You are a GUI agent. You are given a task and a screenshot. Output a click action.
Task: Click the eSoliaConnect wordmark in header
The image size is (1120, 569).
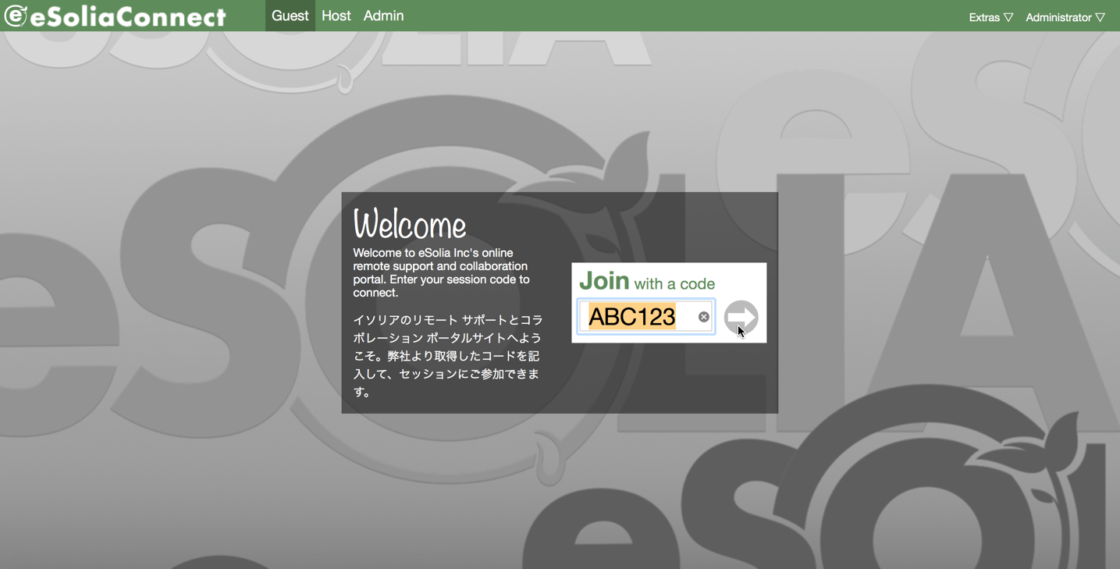coord(128,17)
